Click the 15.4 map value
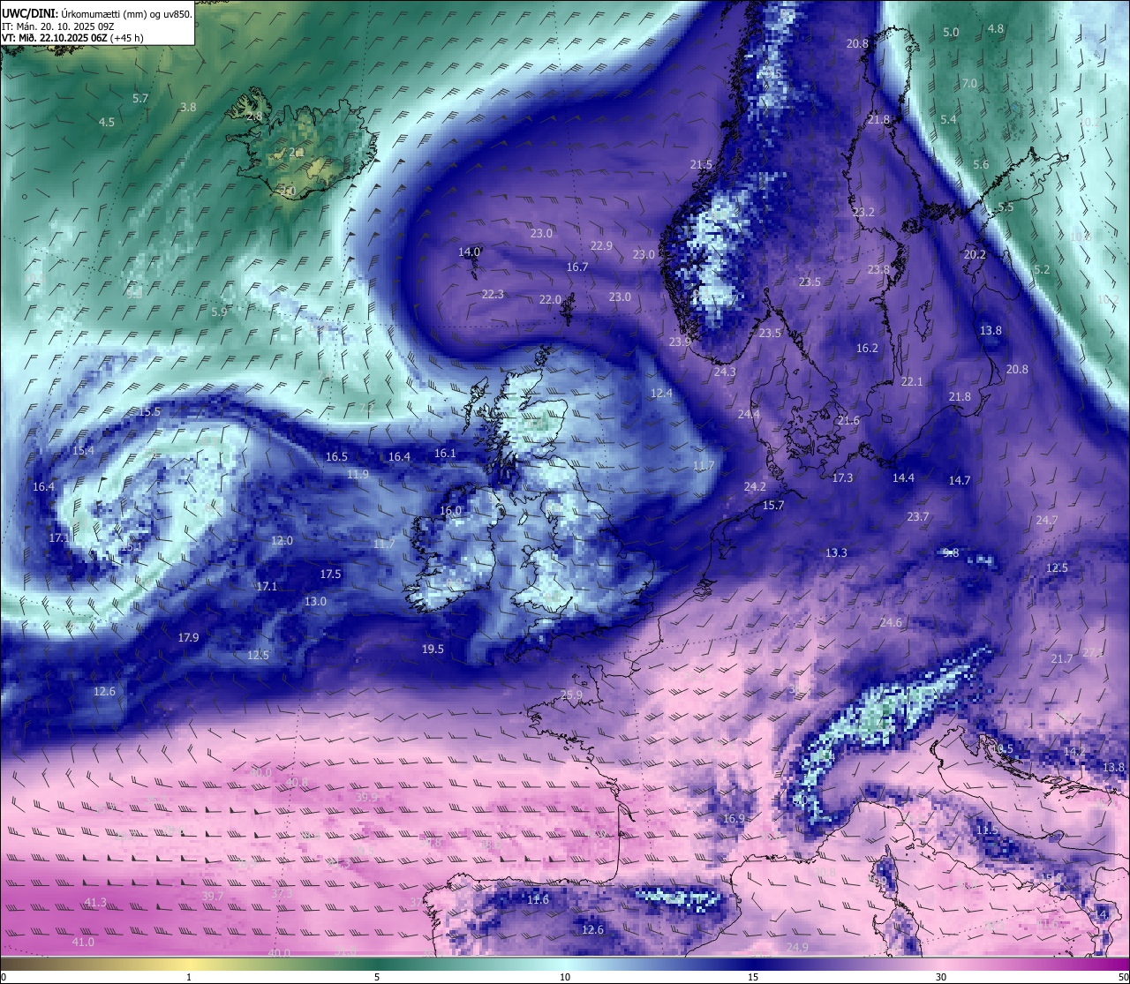Viewport: 1130px width, 984px height. click(x=83, y=450)
